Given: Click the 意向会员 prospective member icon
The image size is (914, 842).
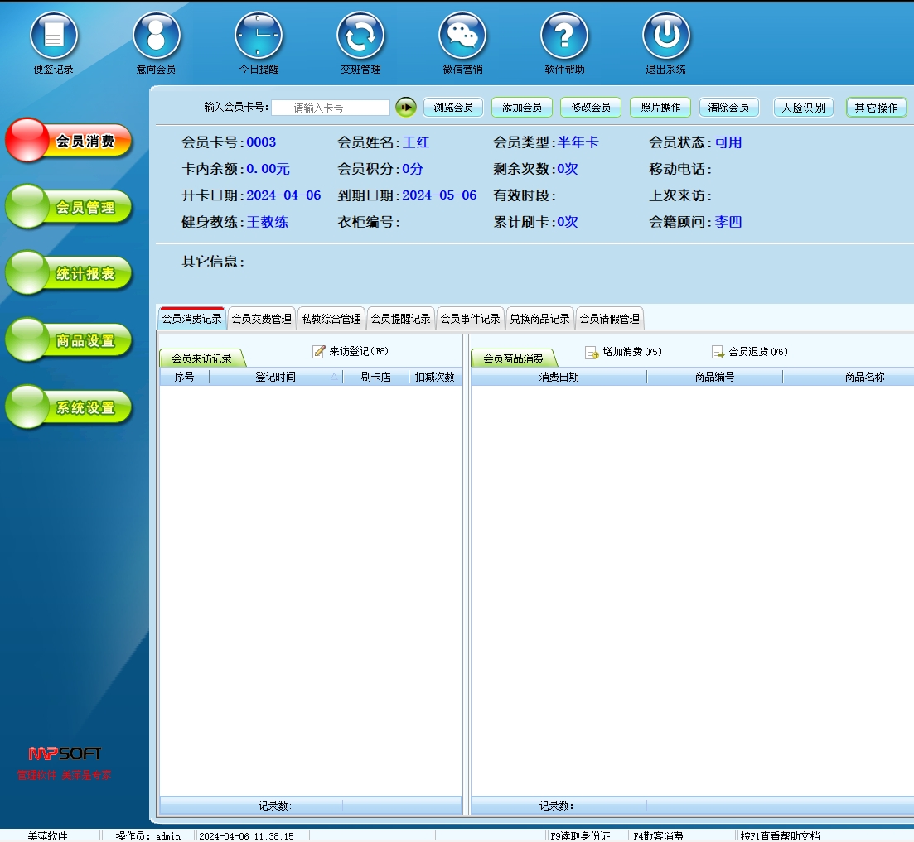Looking at the screenshot, I should [x=157, y=36].
